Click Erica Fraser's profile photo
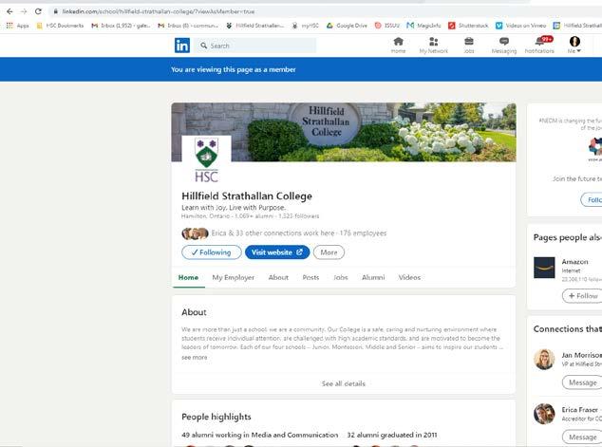The height and width of the screenshot is (447, 602). pyautogui.click(x=544, y=414)
